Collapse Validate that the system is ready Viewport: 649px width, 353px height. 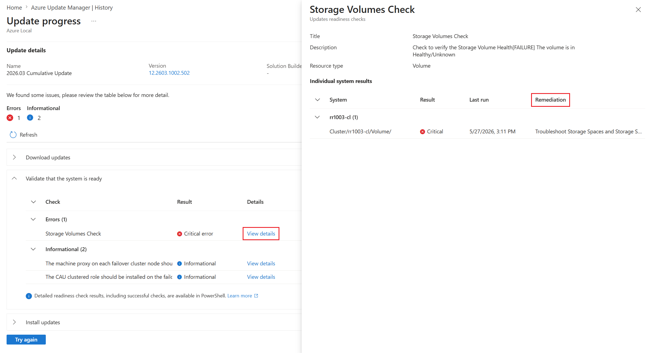click(14, 178)
